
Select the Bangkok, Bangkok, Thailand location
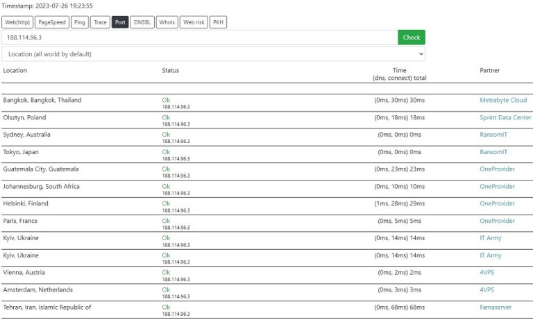coord(42,100)
